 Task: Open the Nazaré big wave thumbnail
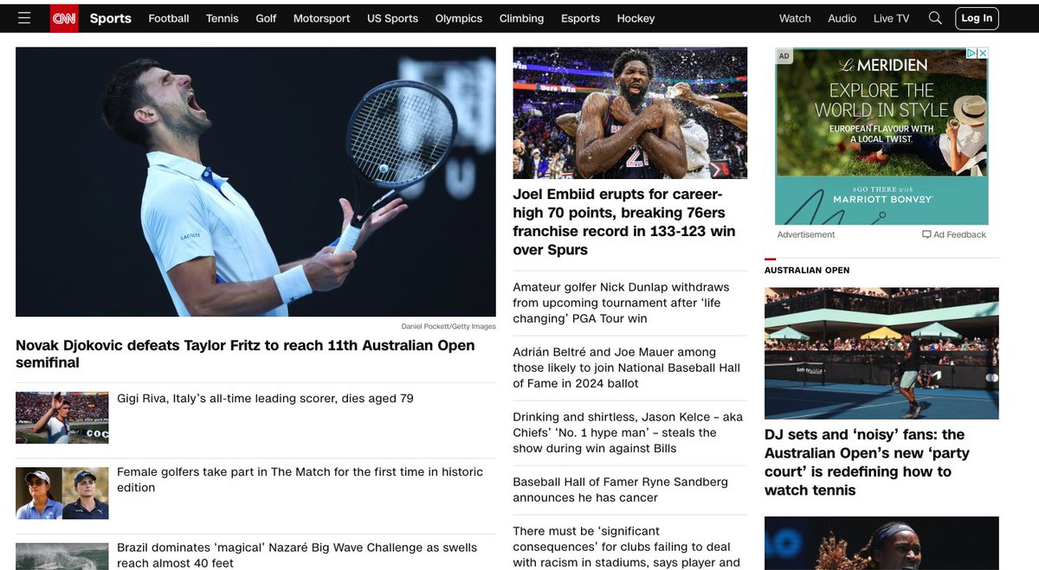click(62, 556)
